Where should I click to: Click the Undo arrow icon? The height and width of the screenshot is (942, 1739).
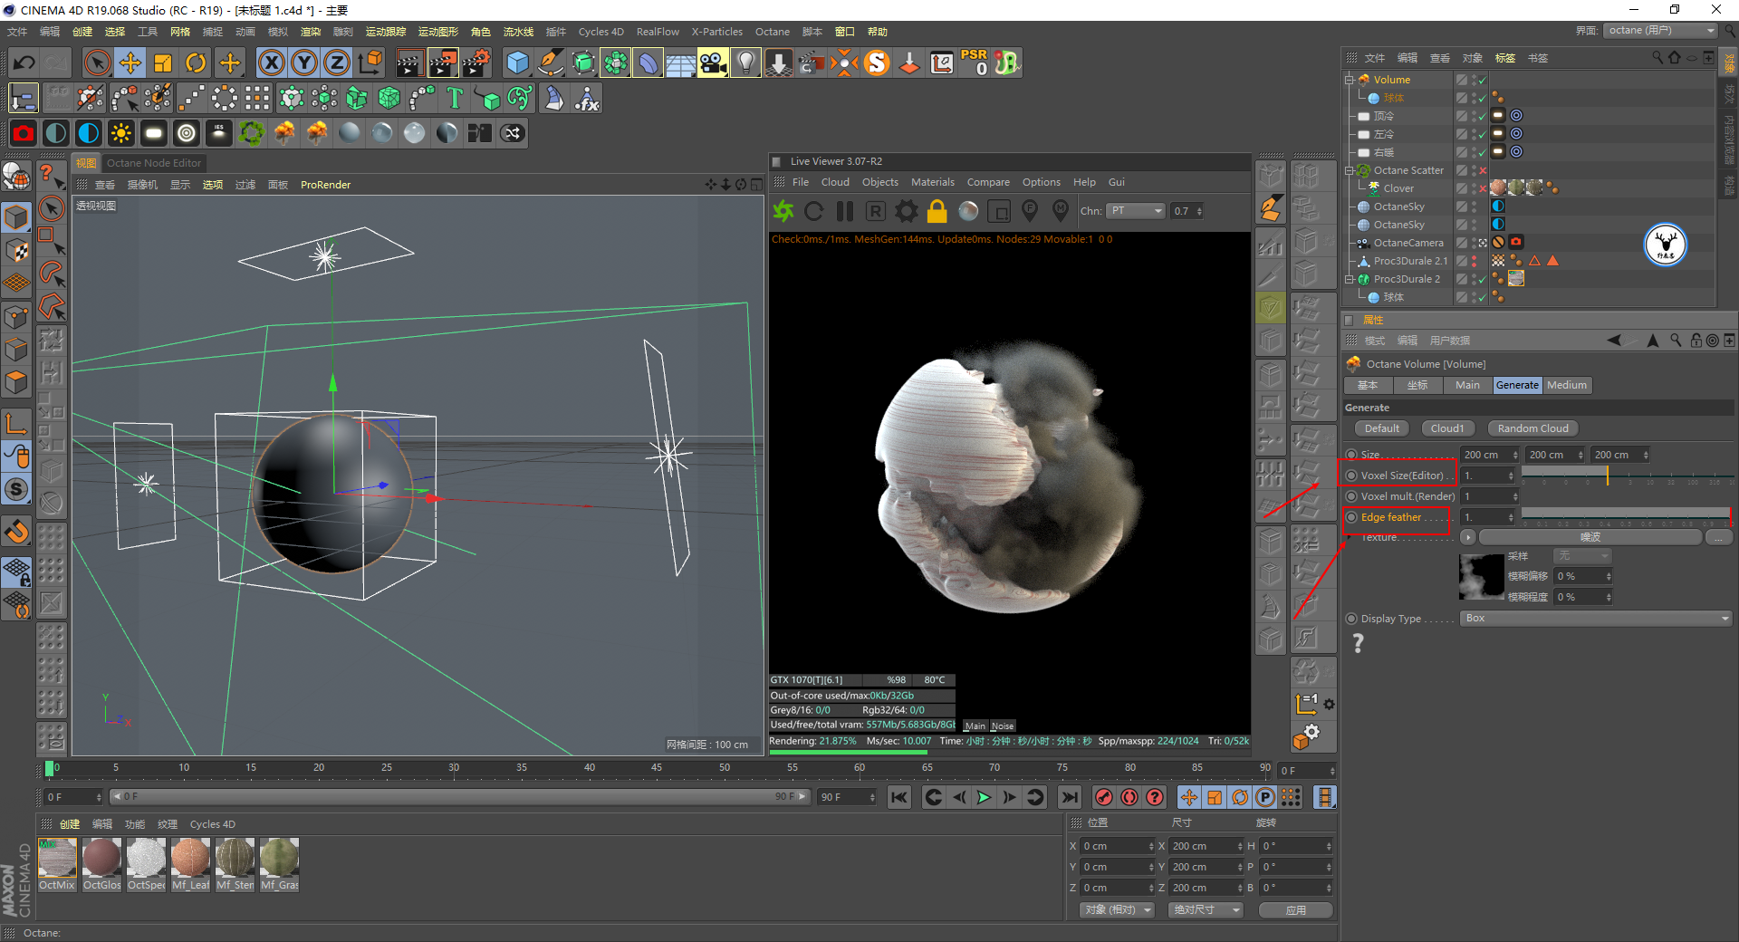click(24, 62)
